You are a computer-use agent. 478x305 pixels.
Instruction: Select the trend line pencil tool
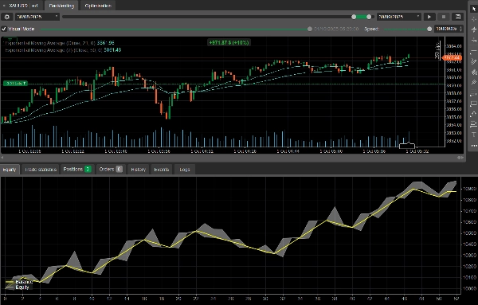473,61
